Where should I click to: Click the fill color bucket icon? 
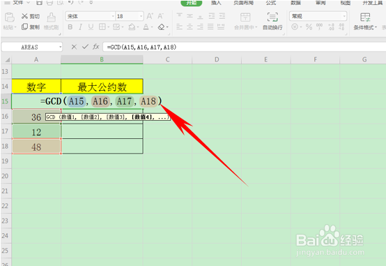click(x=132, y=27)
